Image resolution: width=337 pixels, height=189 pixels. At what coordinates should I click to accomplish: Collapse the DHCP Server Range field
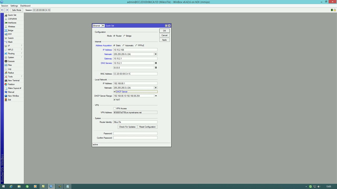click(x=156, y=96)
